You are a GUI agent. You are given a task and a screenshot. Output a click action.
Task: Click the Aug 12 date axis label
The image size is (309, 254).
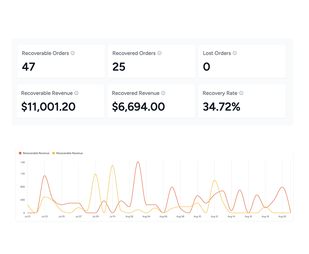214,216
